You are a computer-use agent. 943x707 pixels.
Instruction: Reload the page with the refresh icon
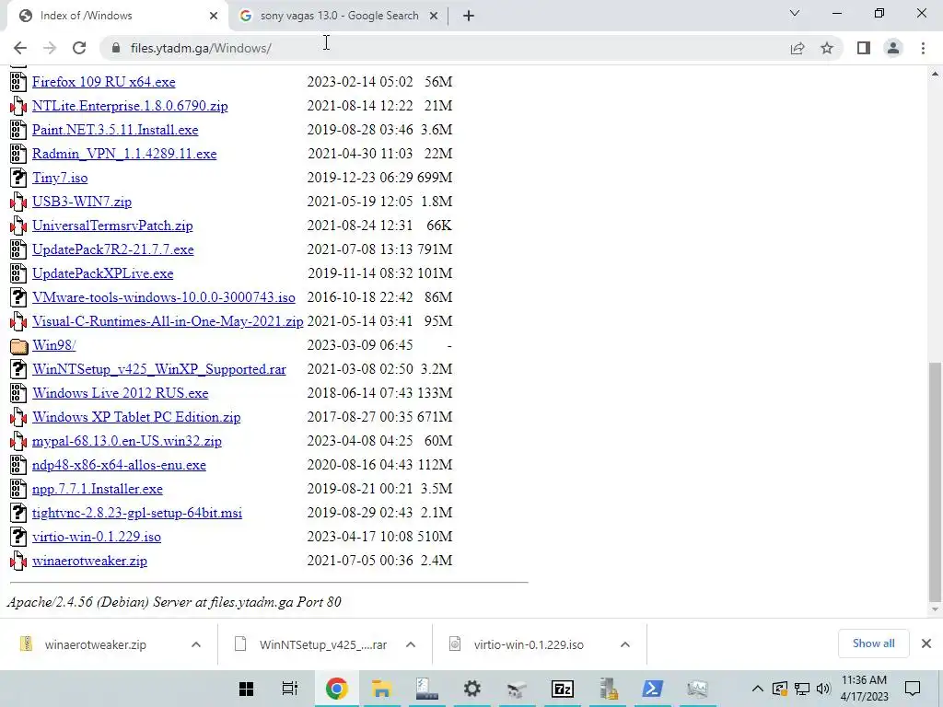(79, 48)
